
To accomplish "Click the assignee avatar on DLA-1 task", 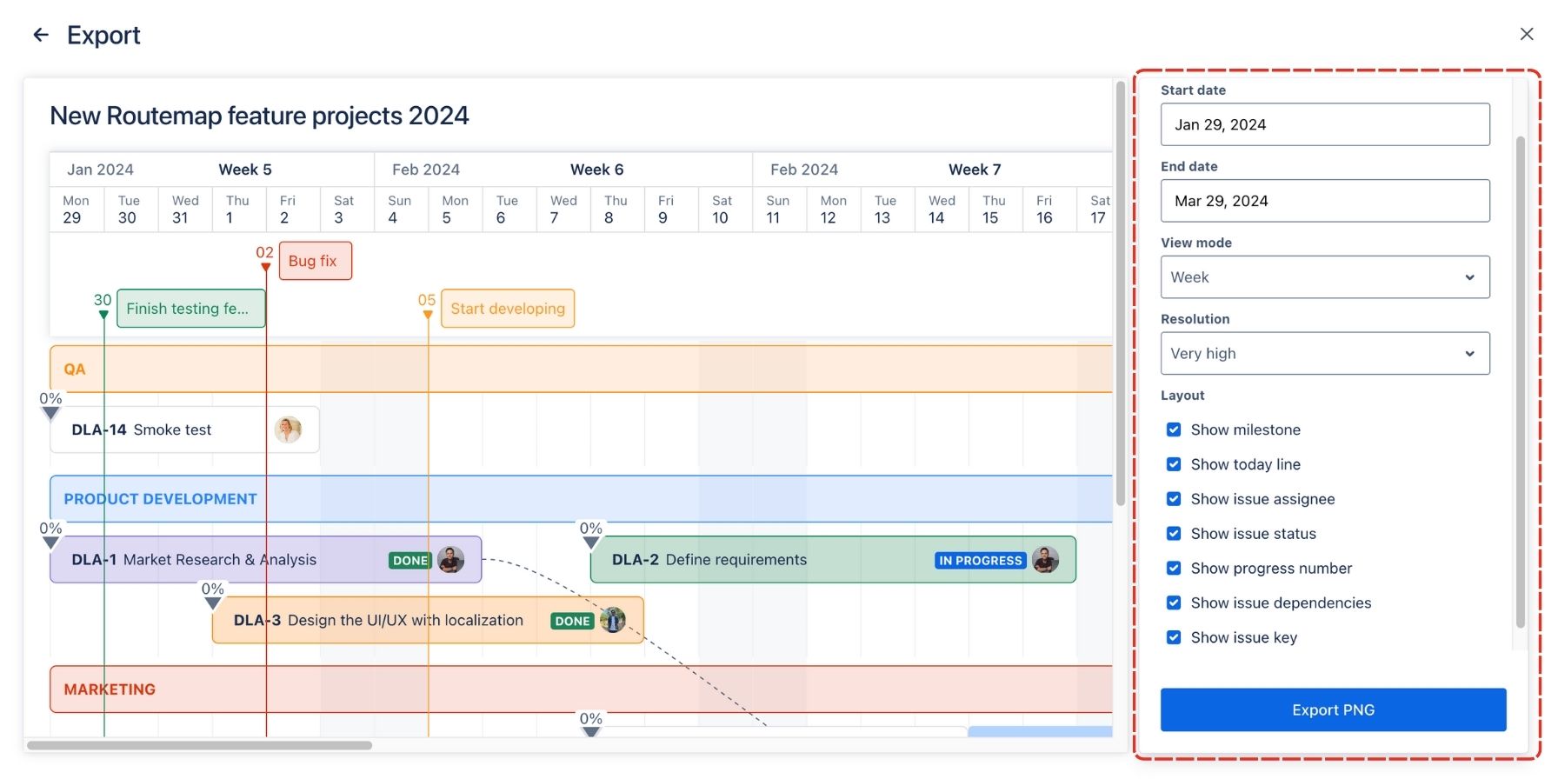I will [x=450, y=560].
